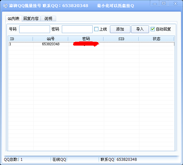Close the QQ批量挂号 window
183x165 pixels.
click(175, 4)
